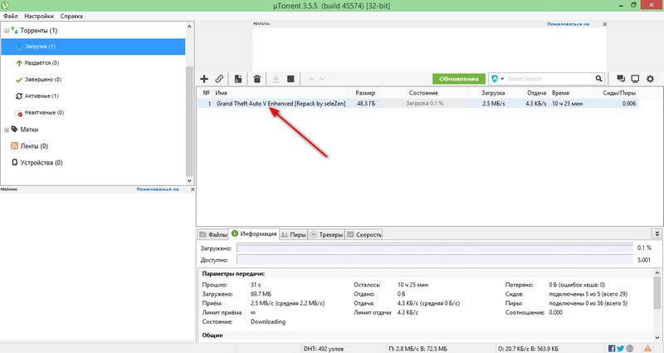Screen dimensions: 664x353
Task: Click the Facebook icon in status bar
Action: [608, 347]
